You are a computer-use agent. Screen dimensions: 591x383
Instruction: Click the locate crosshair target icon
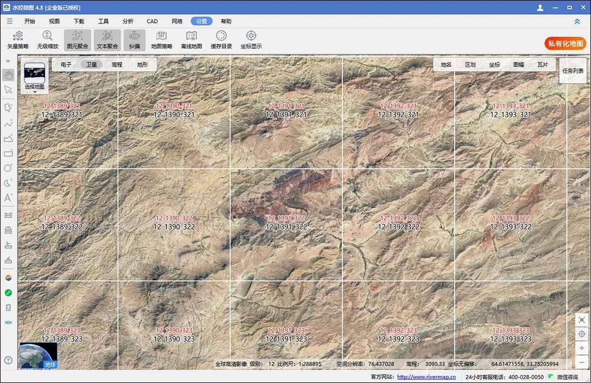tap(582, 334)
